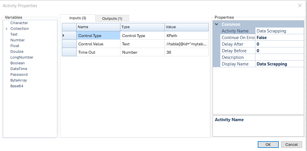Click the empty Description property field
Viewport: 307px width, 151px height.
[279, 57]
